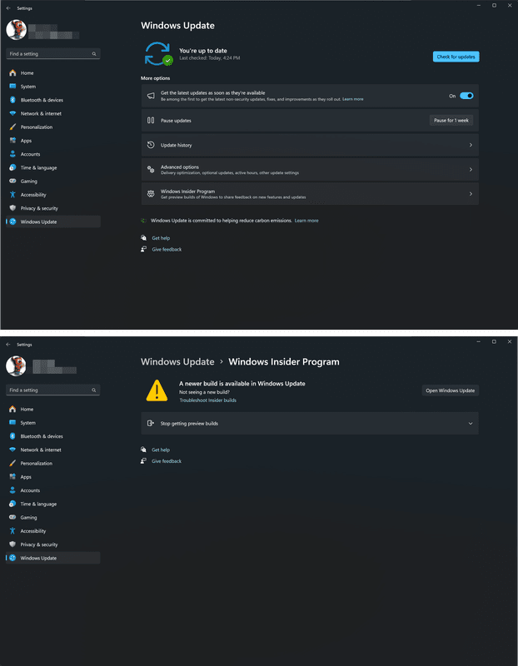Click the Privacy & security shield icon in the top window
518x666 pixels.
pyautogui.click(x=12, y=208)
